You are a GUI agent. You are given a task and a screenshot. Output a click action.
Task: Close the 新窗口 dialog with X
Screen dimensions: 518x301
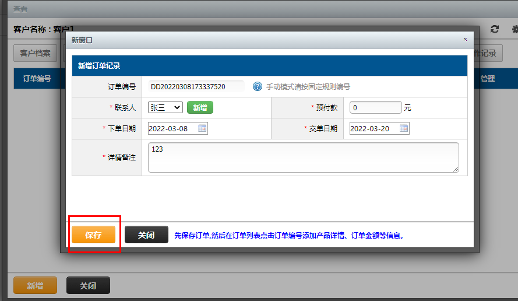pos(465,39)
